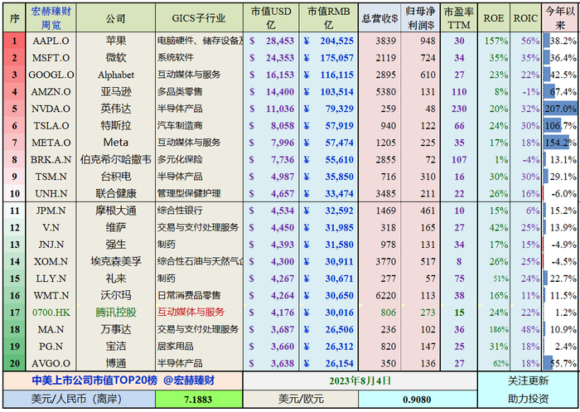Click Mastercard's 186% ROE value
The width and height of the screenshot is (580, 412).
pos(498,329)
